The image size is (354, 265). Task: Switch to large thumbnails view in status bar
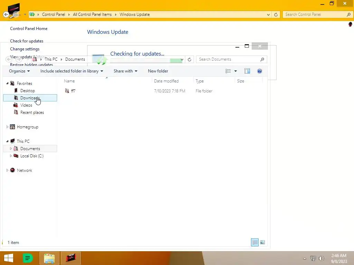262,242
